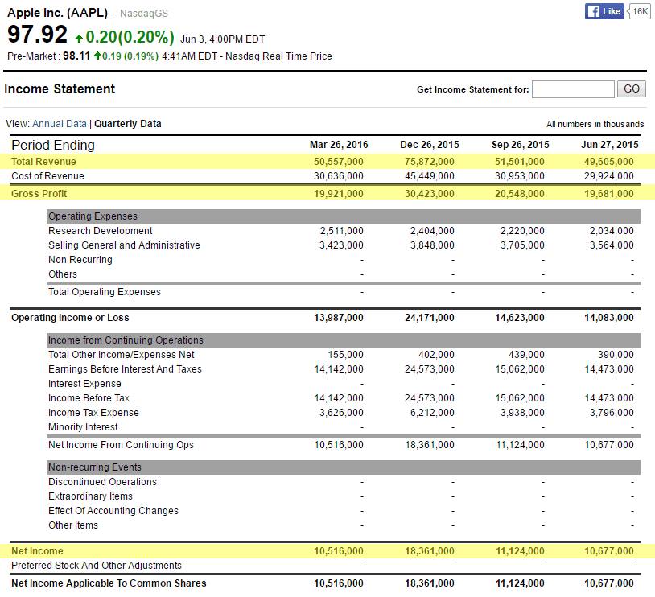Click the Operating Expenses section header

93,216
